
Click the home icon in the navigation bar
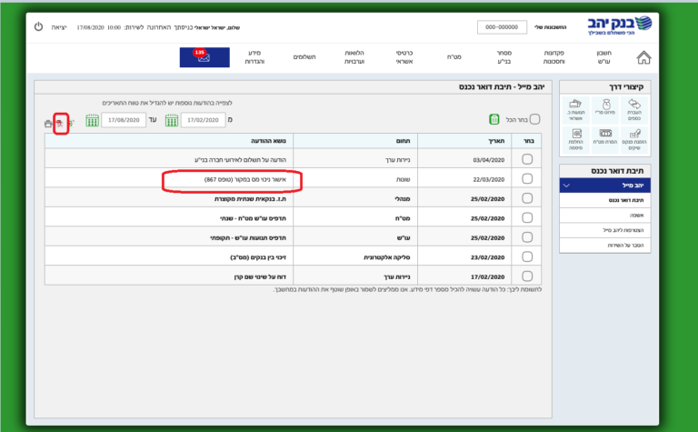click(x=643, y=57)
